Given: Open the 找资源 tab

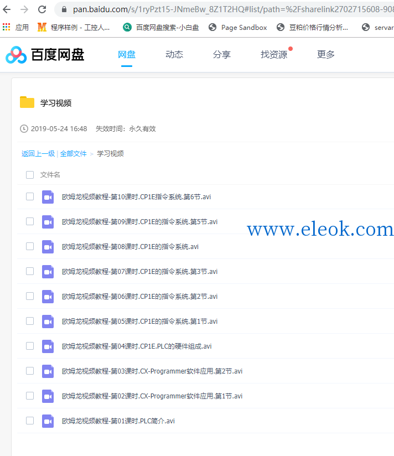Looking at the screenshot, I should [x=274, y=54].
